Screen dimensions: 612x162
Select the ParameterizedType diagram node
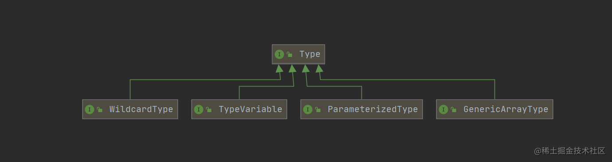[361, 109]
